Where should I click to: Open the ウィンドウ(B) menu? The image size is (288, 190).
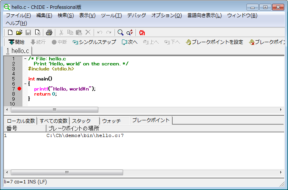pyautogui.click(x=242, y=15)
